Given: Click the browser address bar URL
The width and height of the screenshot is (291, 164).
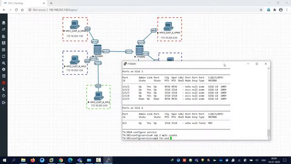Looking at the screenshot, I should point(63,10).
